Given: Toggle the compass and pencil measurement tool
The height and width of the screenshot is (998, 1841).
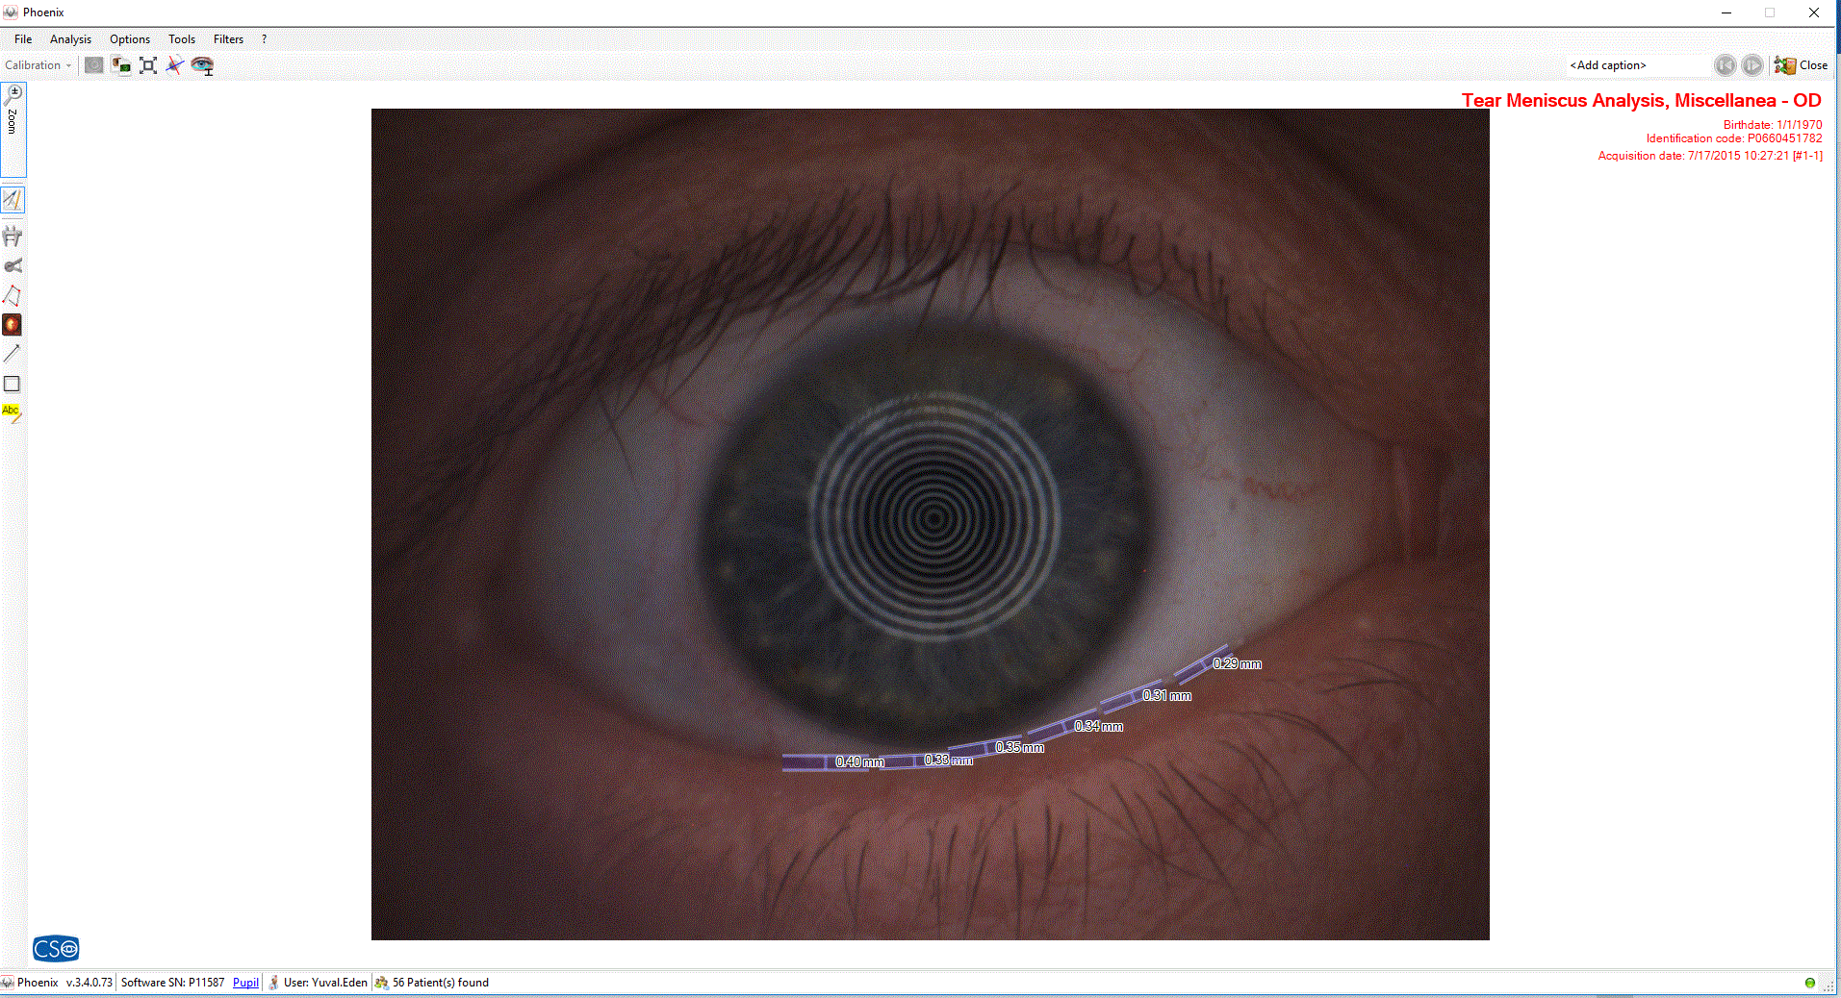Looking at the screenshot, I should coord(13,200).
